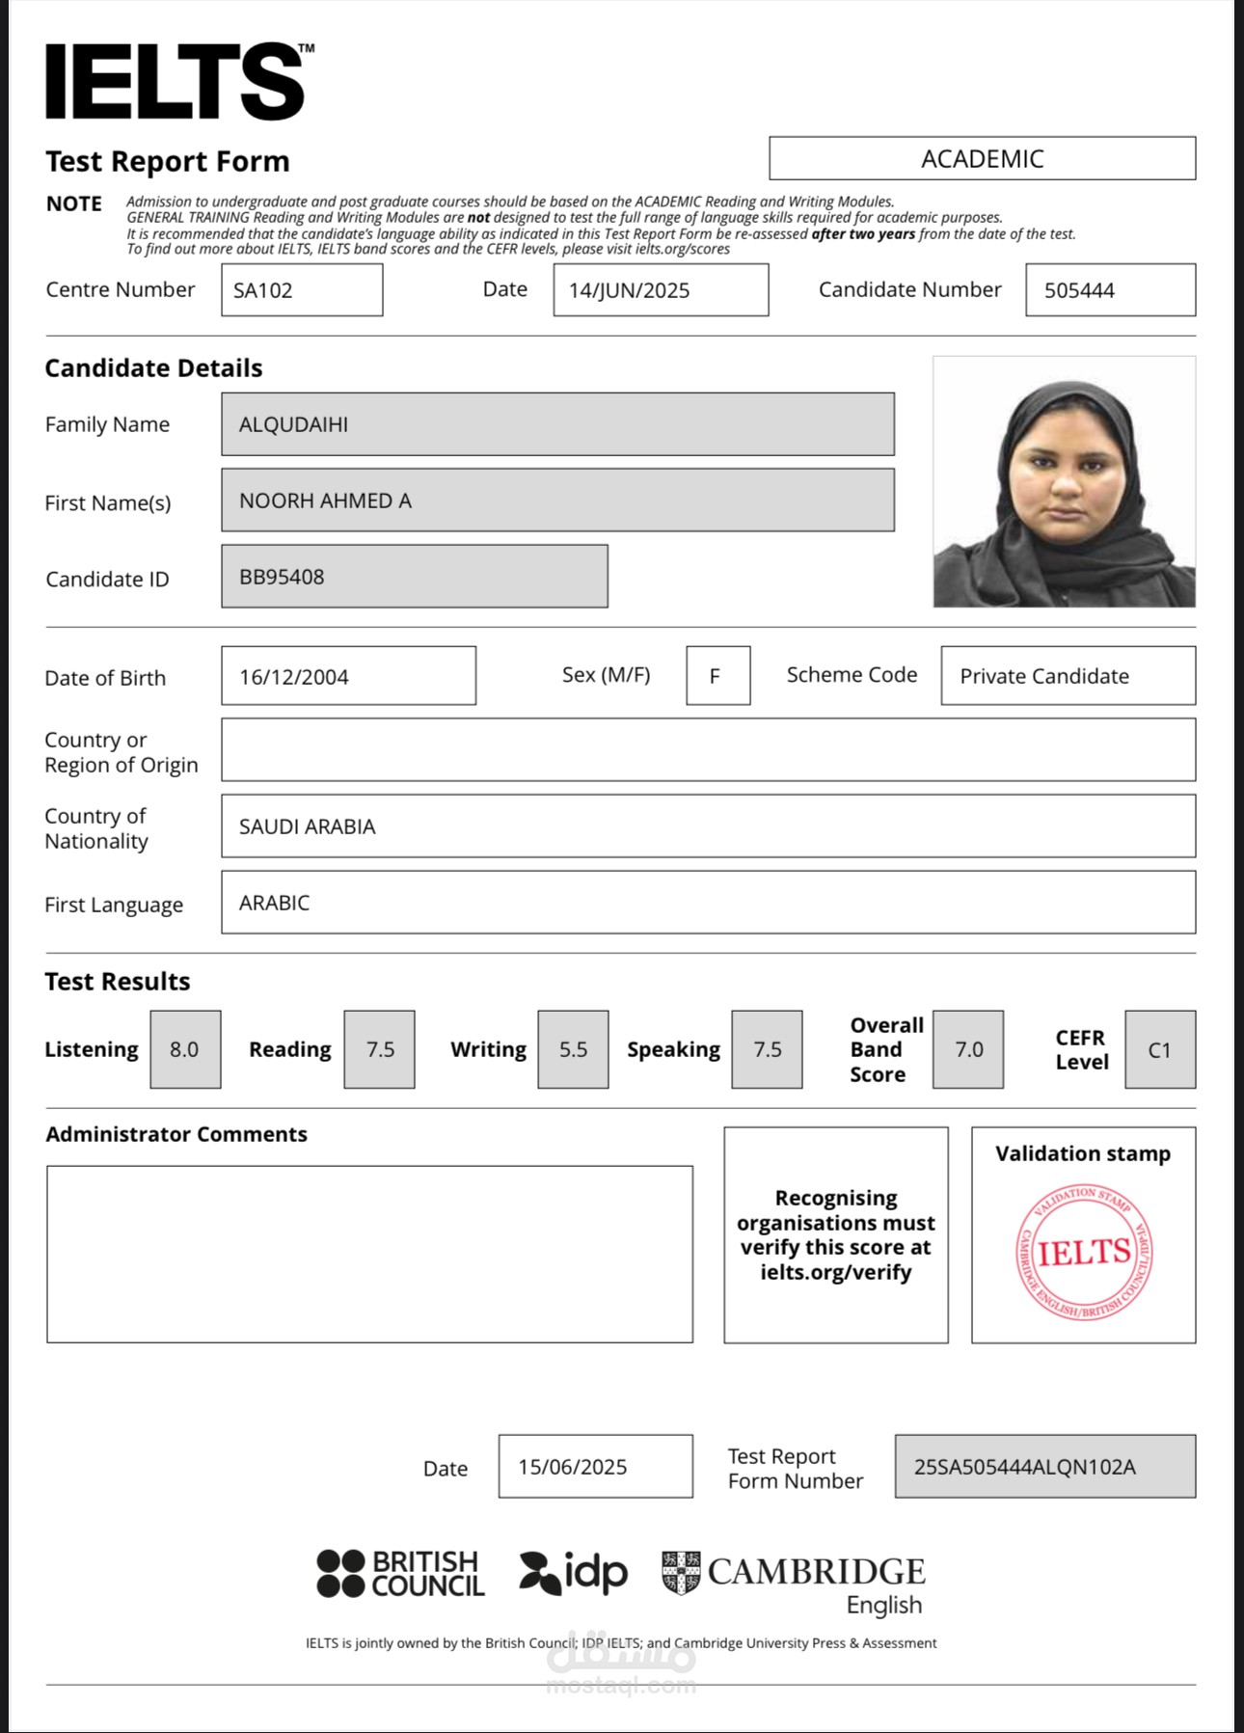The width and height of the screenshot is (1244, 1733).
Task: Click the Test Report Form Number field
Action: click(1044, 1466)
